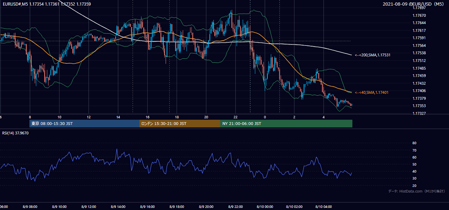Screen dimensions: 449x210
Task: Click the RSI 20 level label
Action: tap(414, 185)
